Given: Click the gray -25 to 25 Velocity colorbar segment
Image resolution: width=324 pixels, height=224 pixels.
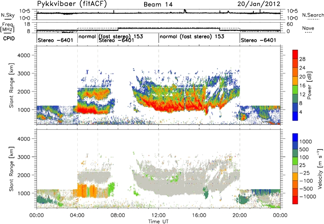Looking at the screenshot, I should point(295,169).
